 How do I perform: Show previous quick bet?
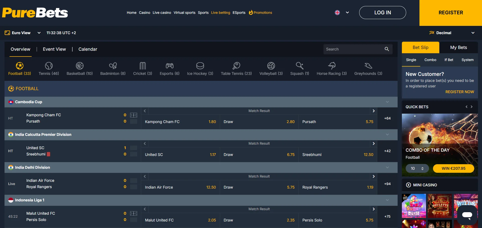(466, 107)
